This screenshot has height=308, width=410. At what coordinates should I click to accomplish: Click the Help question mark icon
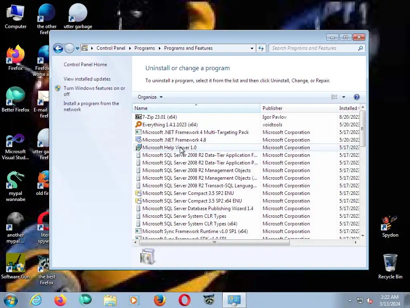point(356,97)
